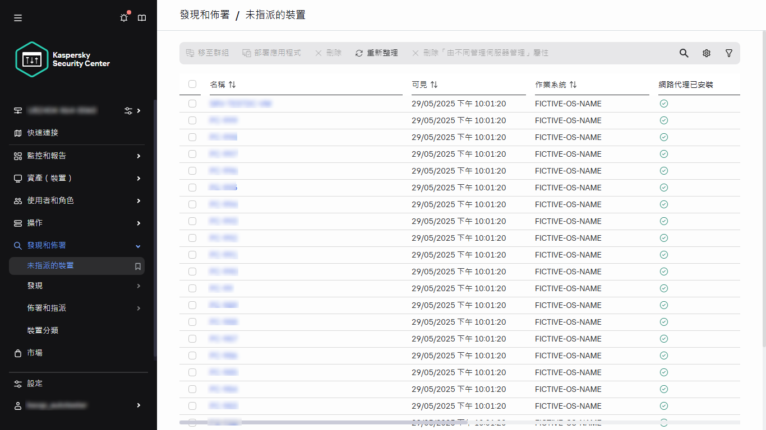
Task: Open the filter funnel icon
Action: click(x=728, y=53)
